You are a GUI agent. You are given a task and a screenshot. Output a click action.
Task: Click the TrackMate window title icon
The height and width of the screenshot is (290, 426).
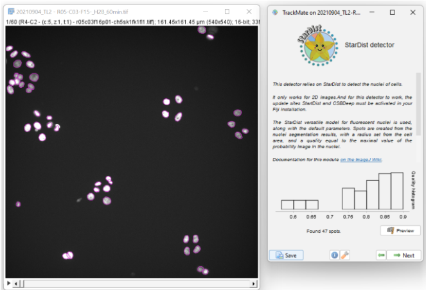pos(276,12)
